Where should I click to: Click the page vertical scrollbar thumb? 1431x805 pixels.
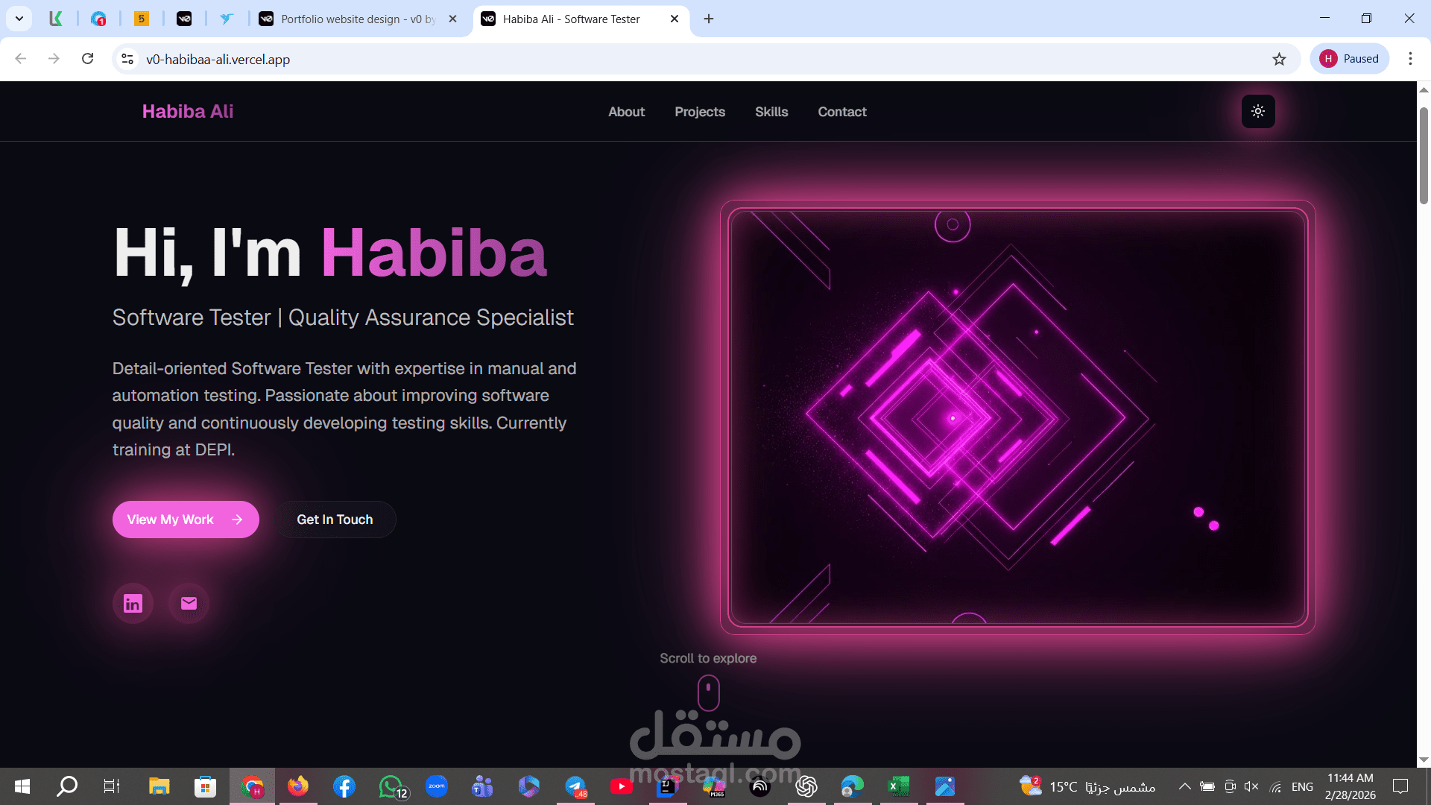pyautogui.click(x=1424, y=157)
